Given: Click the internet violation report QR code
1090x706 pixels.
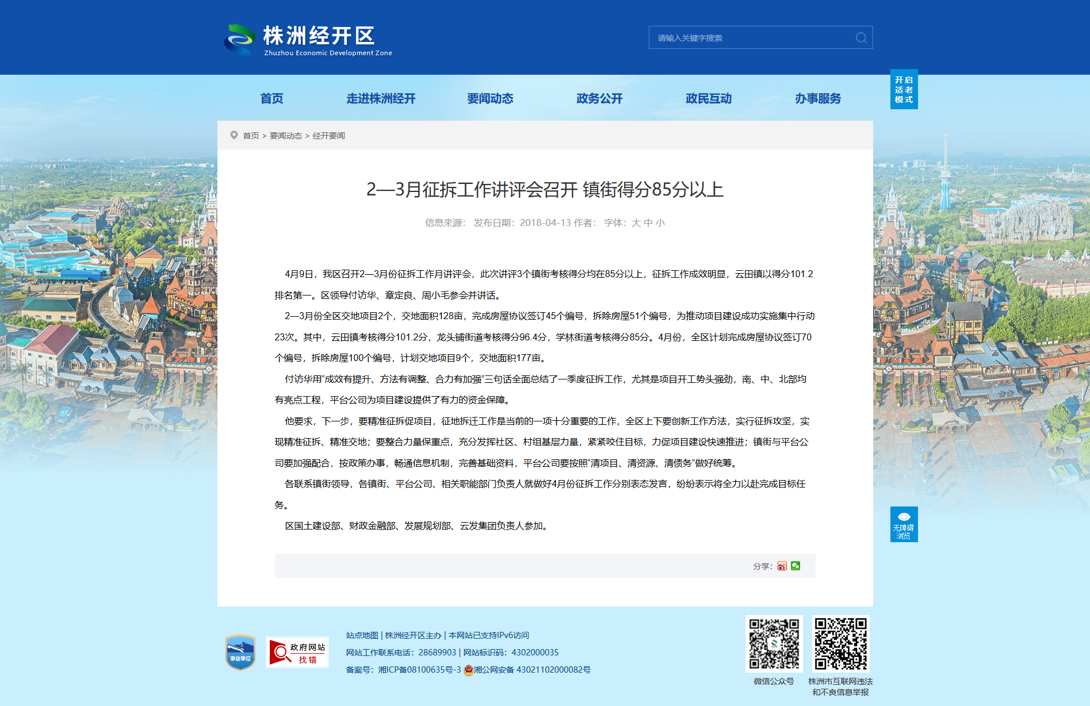Looking at the screenshot, I should 840,644.
